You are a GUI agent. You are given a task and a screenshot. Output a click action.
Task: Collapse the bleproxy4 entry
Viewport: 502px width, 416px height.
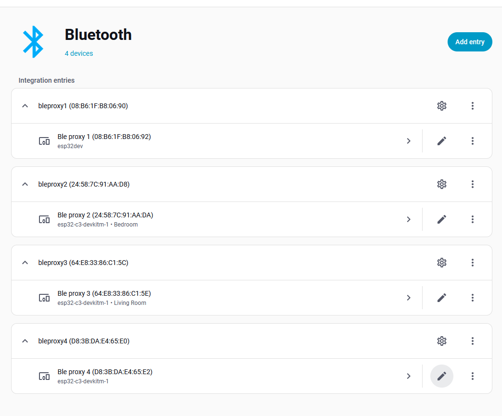pyautogui.click(x=25, y=341)
